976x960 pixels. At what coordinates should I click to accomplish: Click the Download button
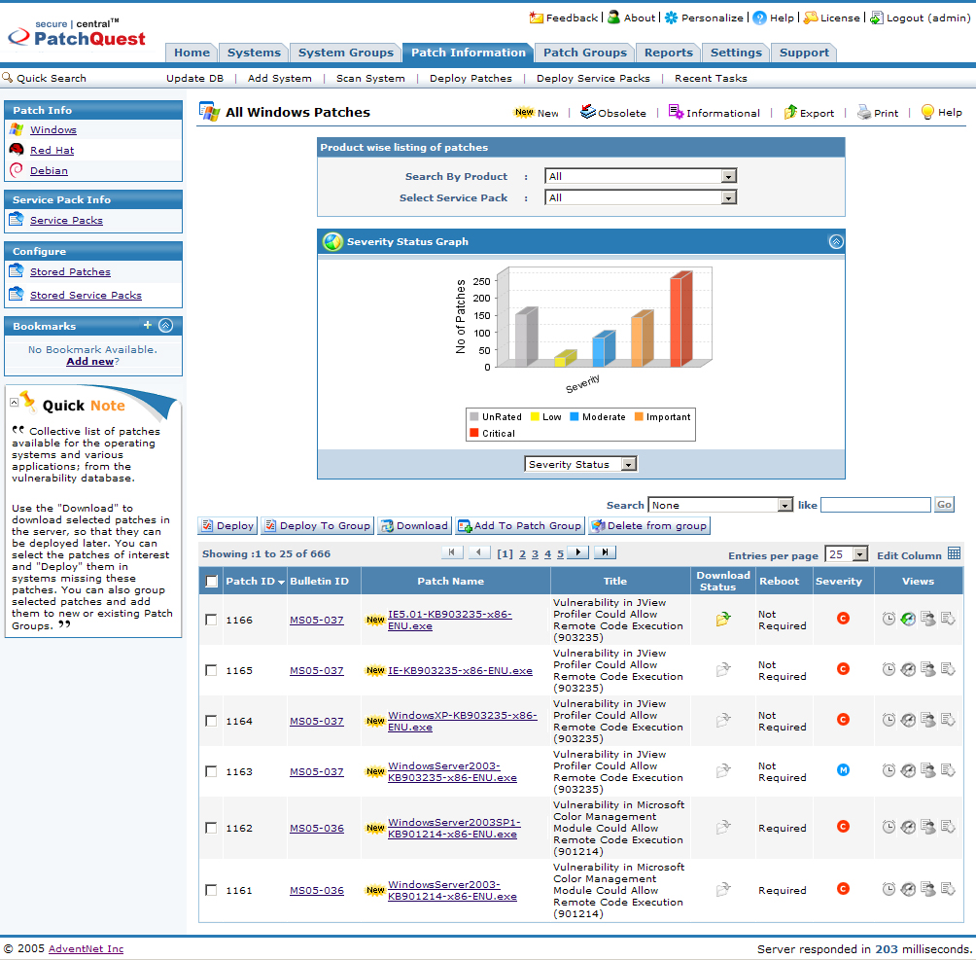pos(414,526)
